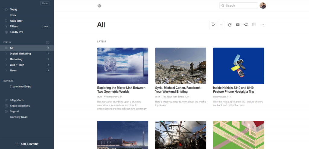Open Read later in the sidebar
The height and width of the screenshot is (149, 309).
point(16,21)
